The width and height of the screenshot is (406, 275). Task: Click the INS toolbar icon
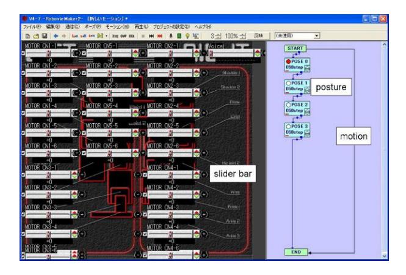pos(115,36)
